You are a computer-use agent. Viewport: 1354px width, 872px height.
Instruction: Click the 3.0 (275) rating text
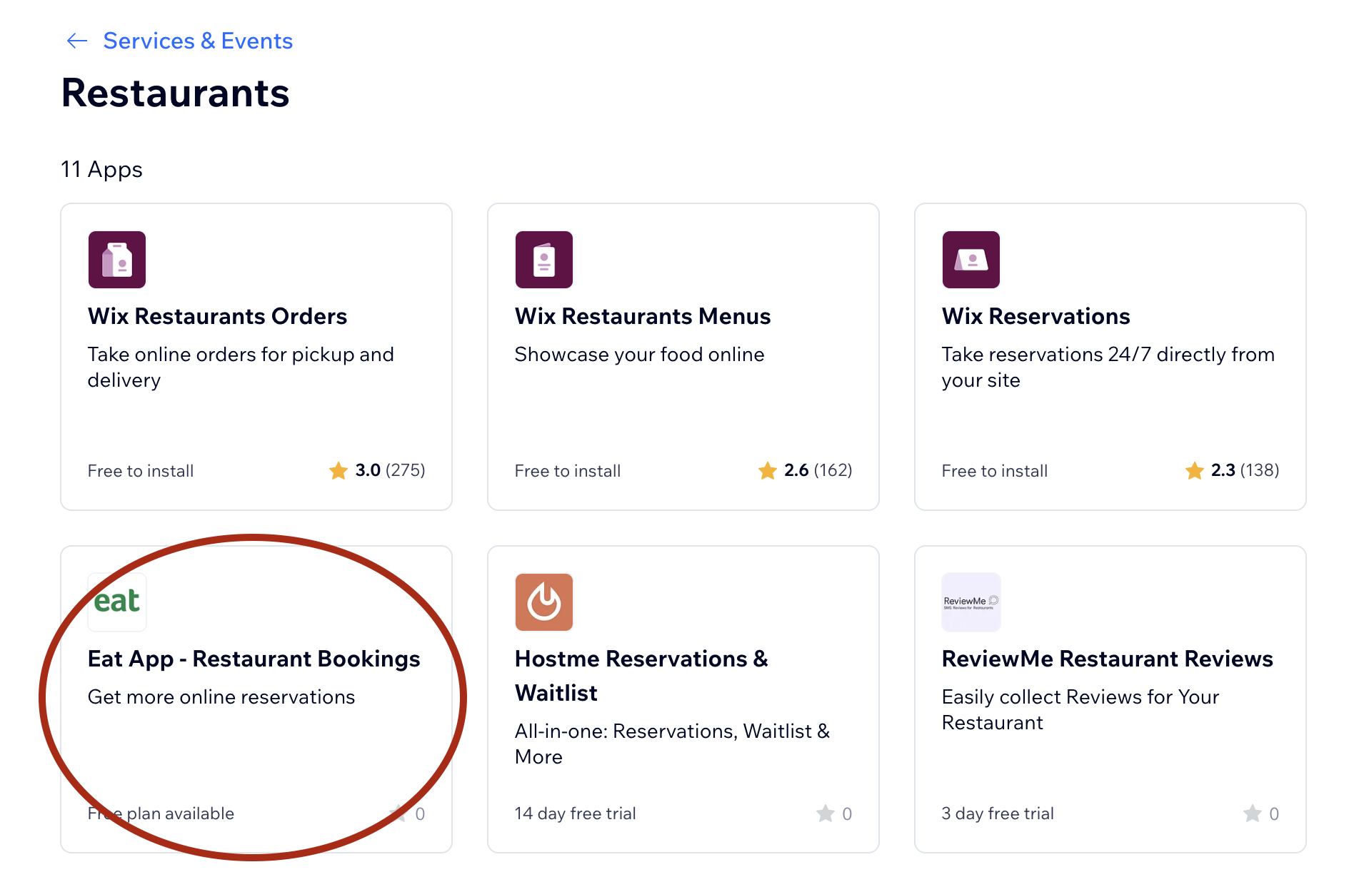[x=391, y=471]
